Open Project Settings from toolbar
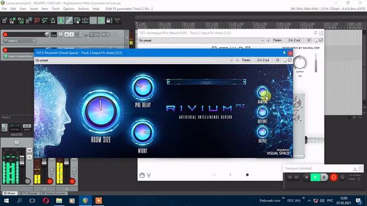The width and height of the screenshot is (367, 206). [29, 21]
